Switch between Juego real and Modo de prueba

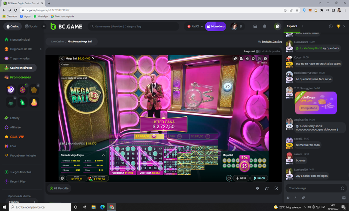click(x=258, y=52)
